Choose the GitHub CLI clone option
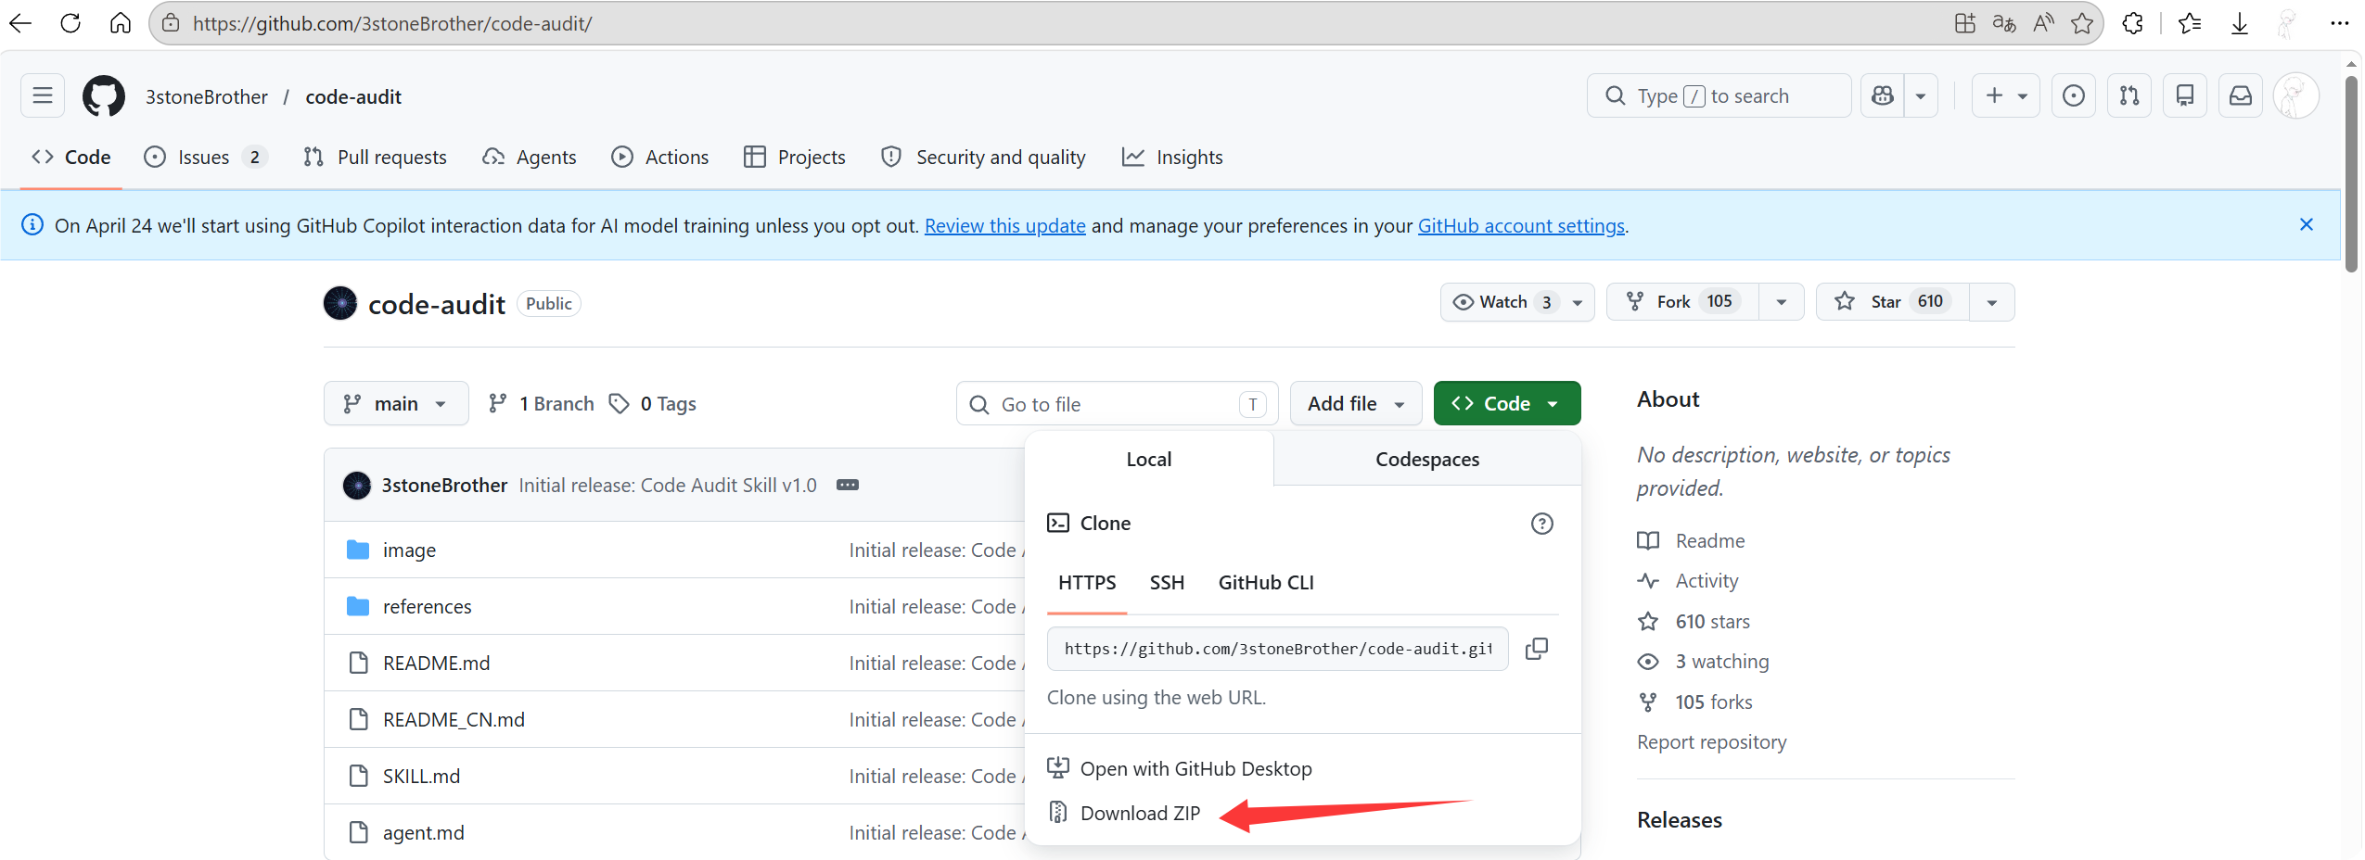Viewport: 2365px width, 860px height. 1266,583
